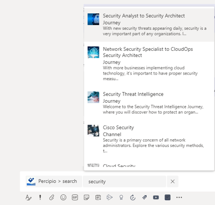Screen dimensions: 215x205
Task: Open the GIF picker
Action: [75, 197]
